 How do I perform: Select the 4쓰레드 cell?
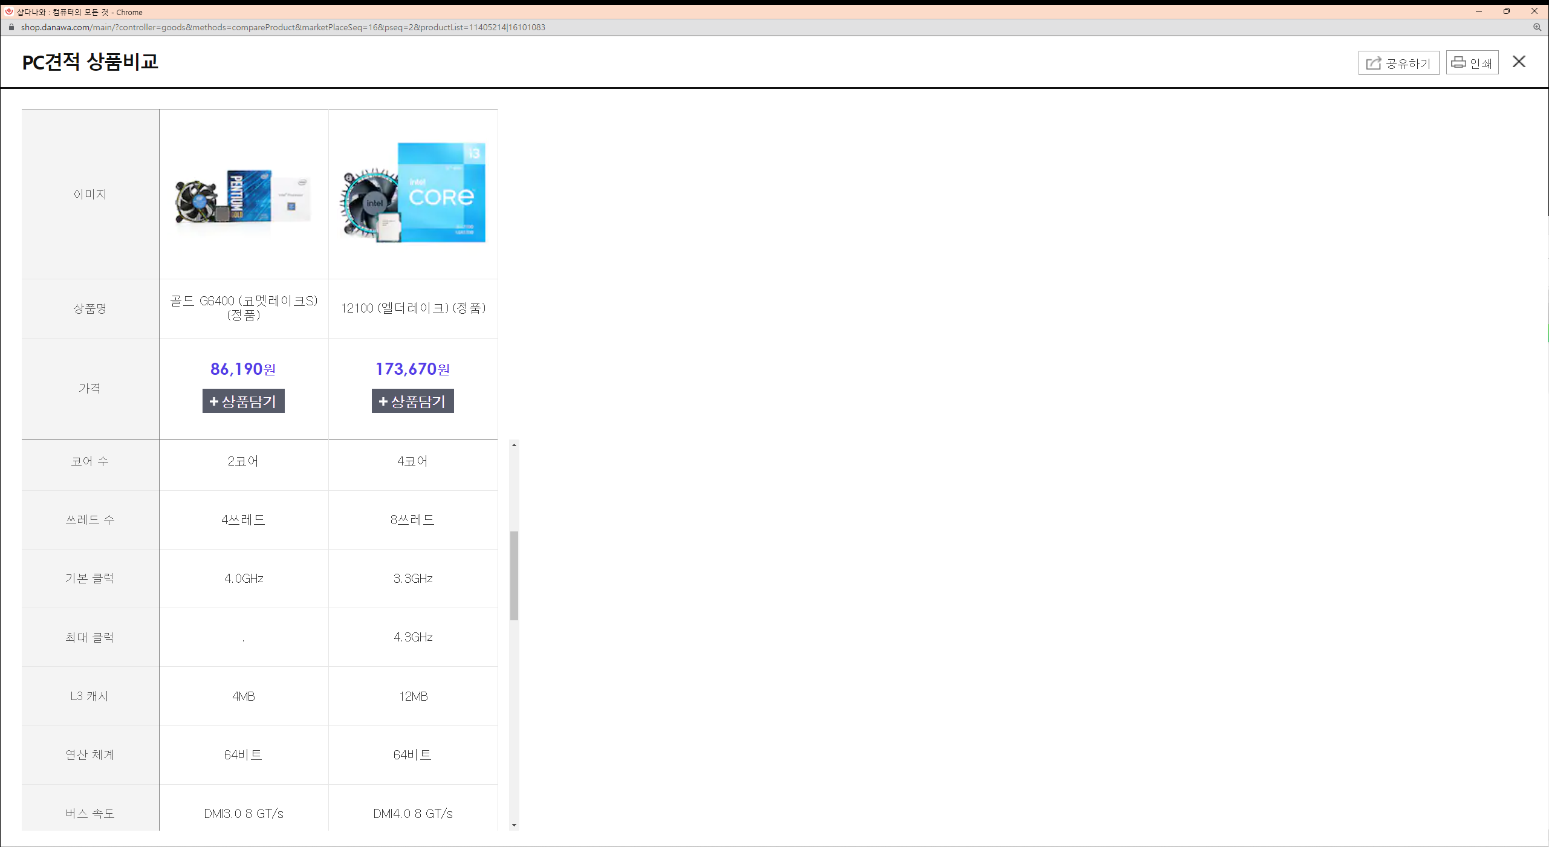(243, 520)
